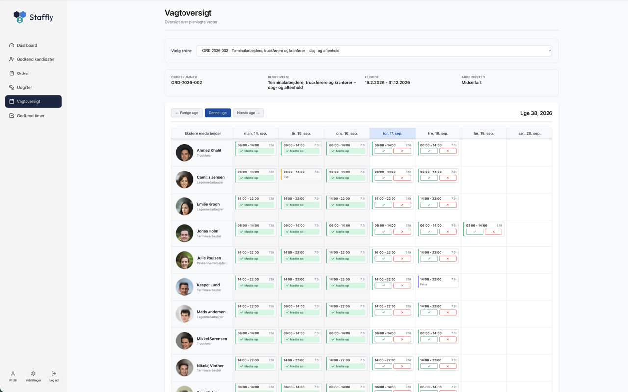The height and width of the screenshot is (392, 628).
Task: Confirm Mikkel Sørensen's Friday 18 Sep attendance
Action: (x=429, y=339)
